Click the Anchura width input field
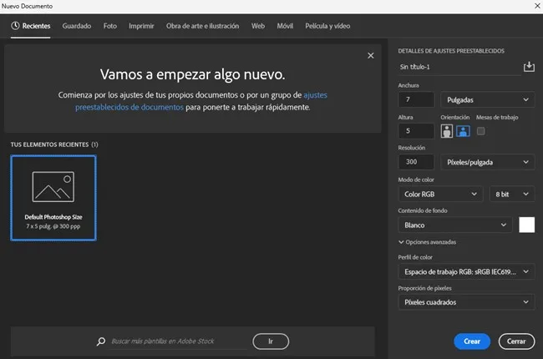 (416, 99)
